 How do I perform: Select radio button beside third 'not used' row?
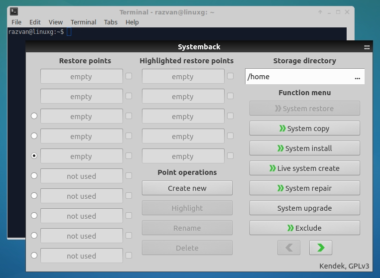pos(34,215)
